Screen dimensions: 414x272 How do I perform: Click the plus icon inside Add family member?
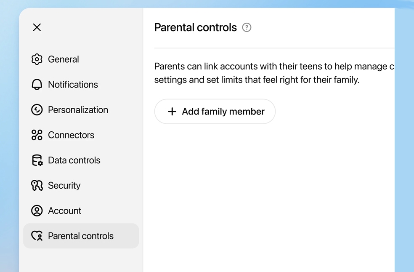pos(172,111)
